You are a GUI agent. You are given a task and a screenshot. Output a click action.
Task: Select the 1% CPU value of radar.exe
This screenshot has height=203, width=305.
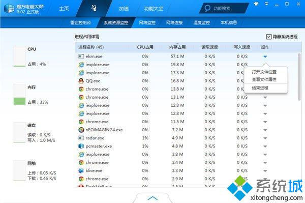pos(145,138)
